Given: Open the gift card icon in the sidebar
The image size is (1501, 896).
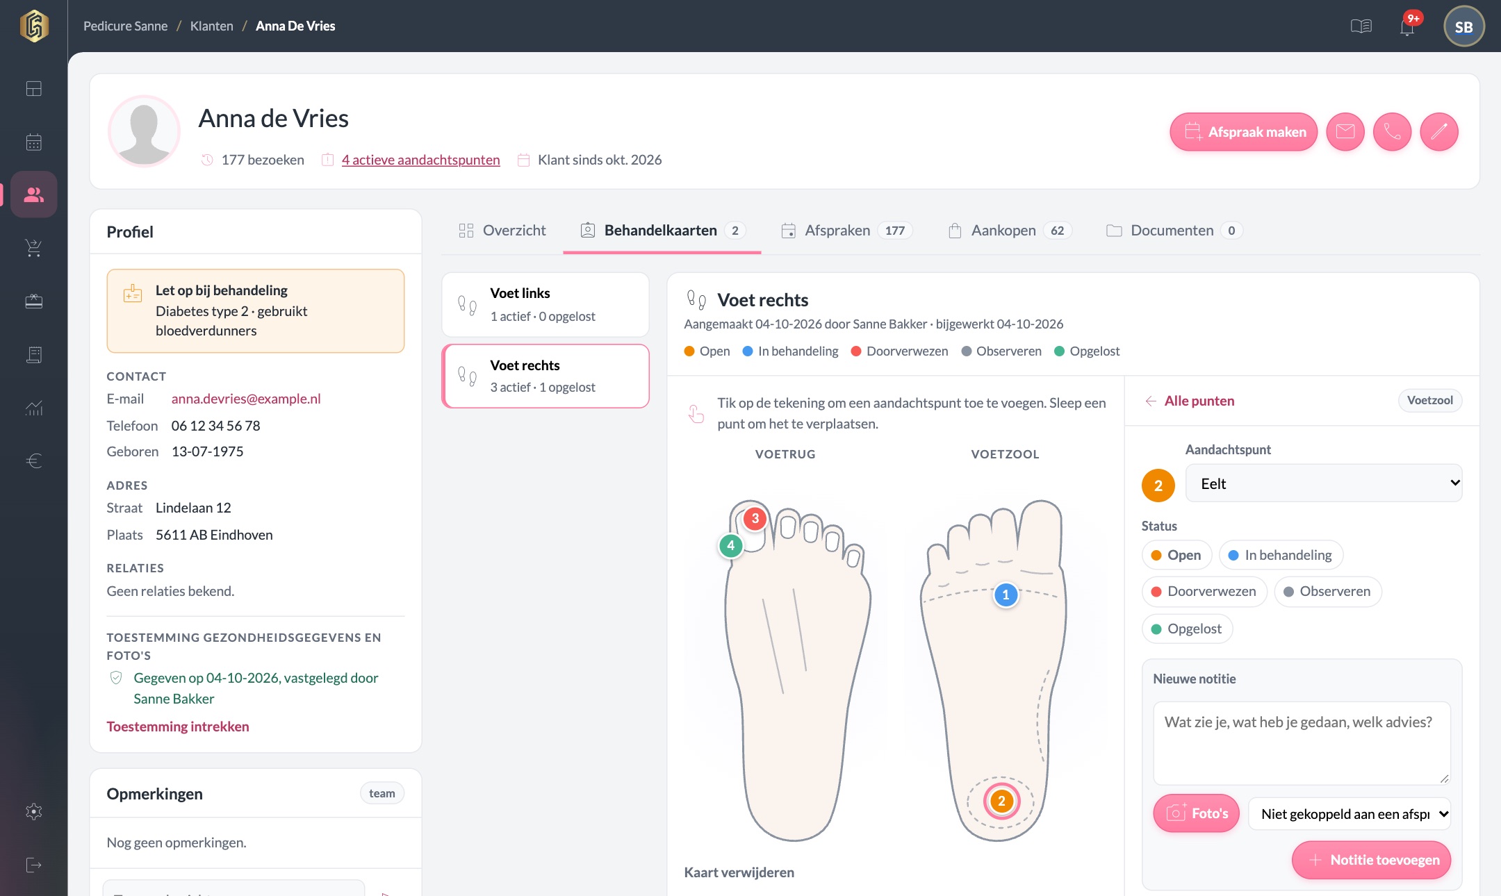Looking at the screenshot, I should [x=33, y=301].
